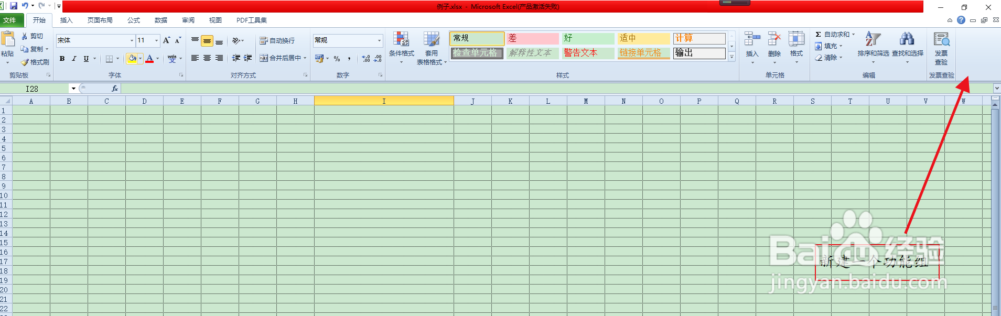Toggle Italic formatting
The image size is (1001, 316).
pos(74,59)
